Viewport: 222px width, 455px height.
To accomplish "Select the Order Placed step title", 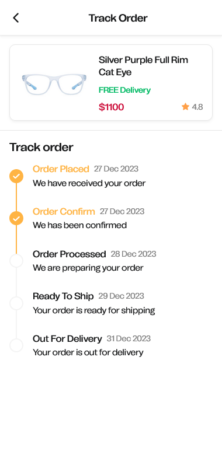I will (x=61, y=169).
